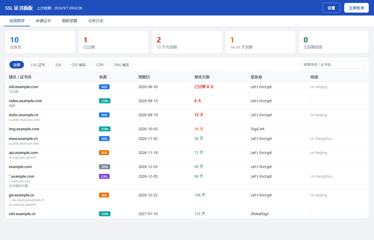This screenshot has height=240, width=374.
Task: Click the 已过期 8 天 status text
Action: (204, 87)
